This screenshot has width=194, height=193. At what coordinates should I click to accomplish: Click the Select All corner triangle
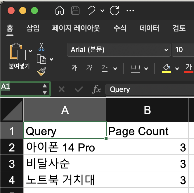12,110
